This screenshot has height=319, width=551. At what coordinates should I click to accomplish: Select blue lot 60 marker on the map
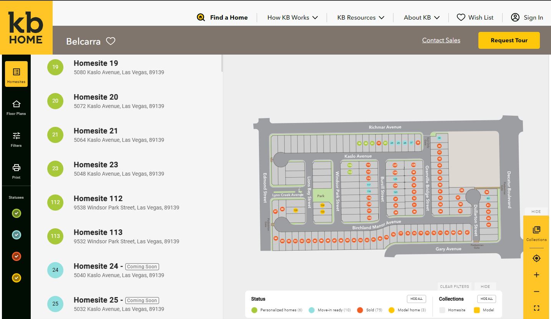pos(488,198)
